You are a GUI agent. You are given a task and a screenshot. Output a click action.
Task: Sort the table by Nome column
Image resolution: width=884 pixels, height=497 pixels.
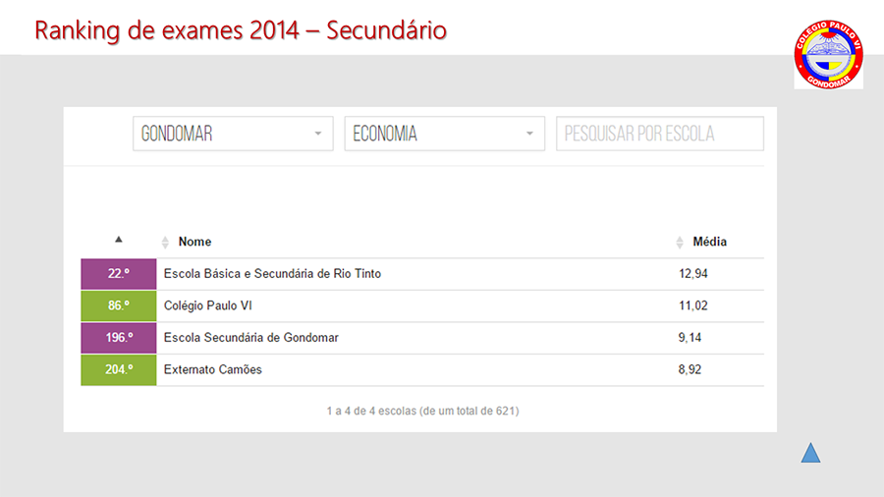pyautogui.click(x=194, y=242)
